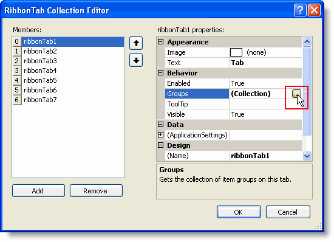334x242 pixels.
Task: Click the Image property white swatch
Action: pyautogui.click(x=236, y=52)
